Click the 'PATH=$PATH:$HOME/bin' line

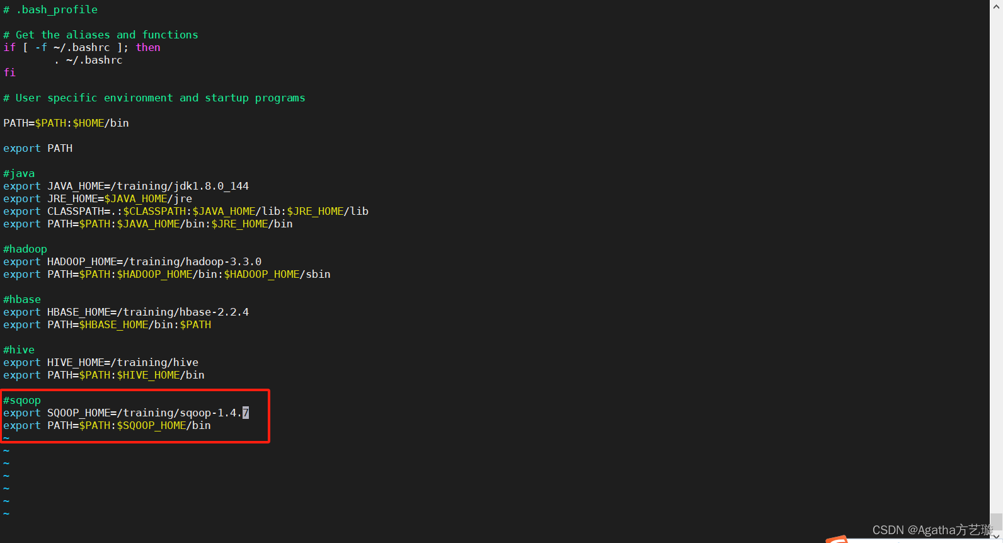pyautogui.click(x=66, y=123)
